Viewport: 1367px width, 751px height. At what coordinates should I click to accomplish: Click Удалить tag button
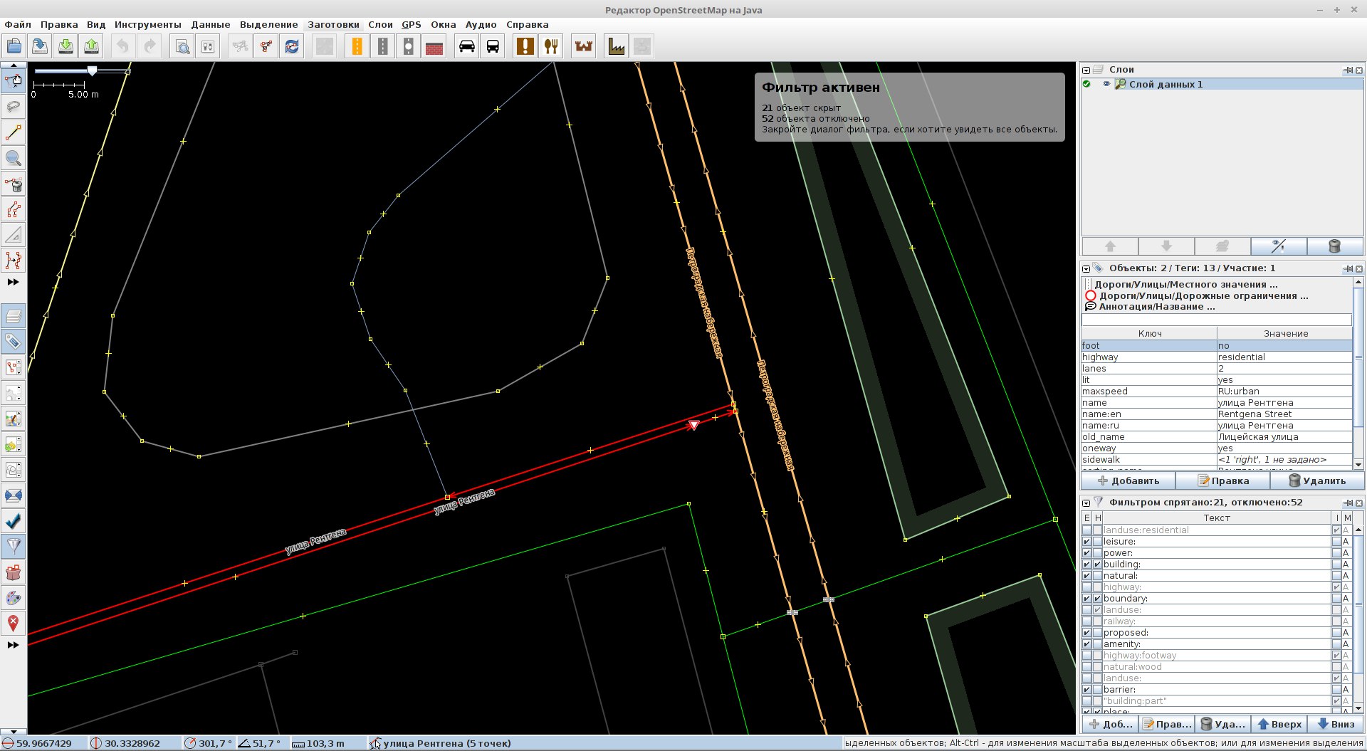tap(1317, 480)
